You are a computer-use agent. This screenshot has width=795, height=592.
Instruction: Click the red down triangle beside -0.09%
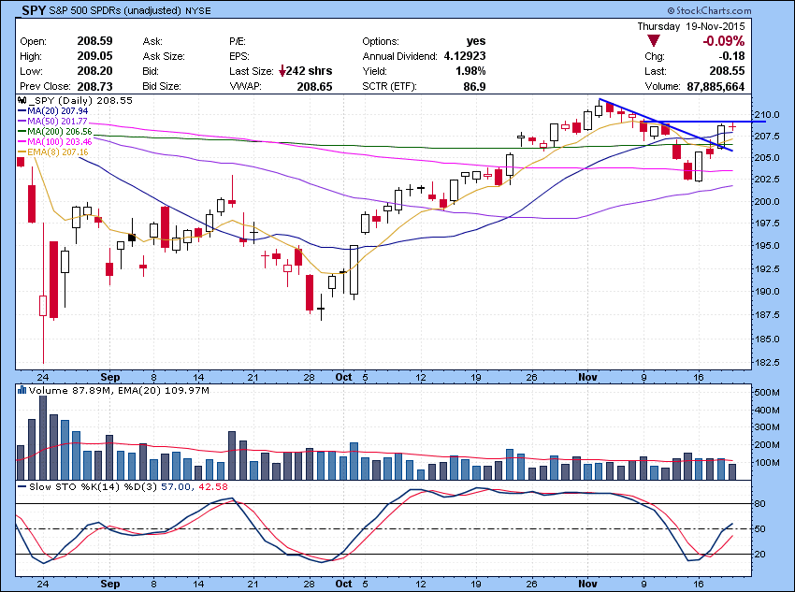[x=654, y=41]
